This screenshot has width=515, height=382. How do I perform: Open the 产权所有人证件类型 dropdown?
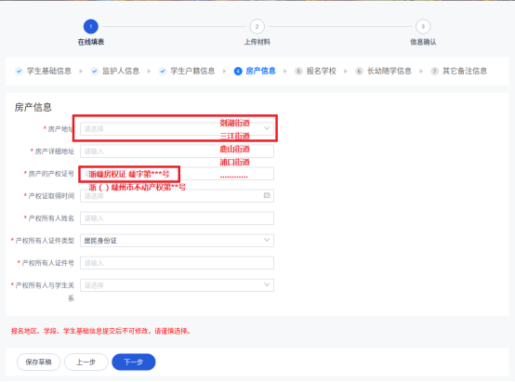[177, 241]
